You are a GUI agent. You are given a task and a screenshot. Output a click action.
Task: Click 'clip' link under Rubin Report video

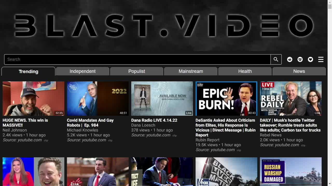(x=239, y=150)
